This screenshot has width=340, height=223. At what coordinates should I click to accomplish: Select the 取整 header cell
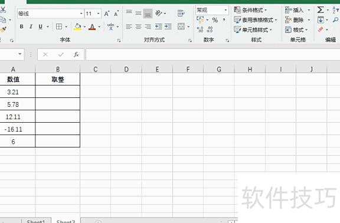pyautogui.click(x=58, y=79)
